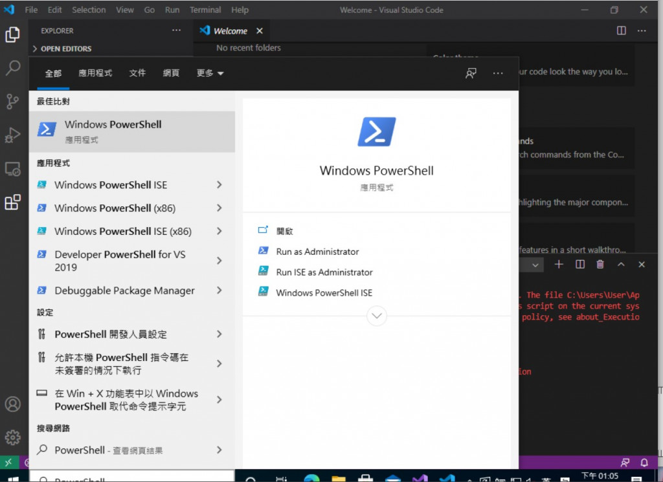Open the Accounts icon in activity bar
Screen dimensions: 663x482
click(13, 404)
